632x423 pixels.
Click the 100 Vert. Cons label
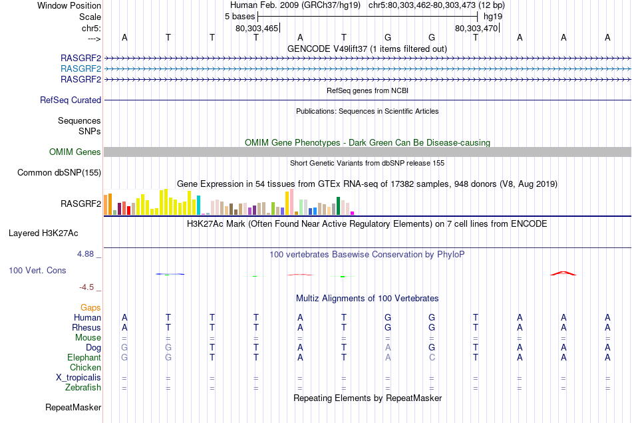[37, 270]
